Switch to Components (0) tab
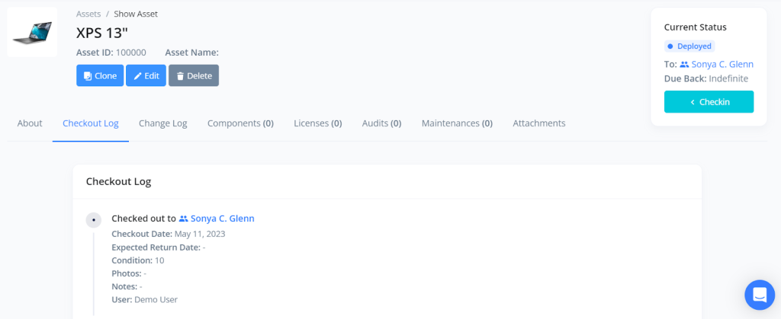The image size is (781, 319). pyautogui.click(x=240, y=123)
